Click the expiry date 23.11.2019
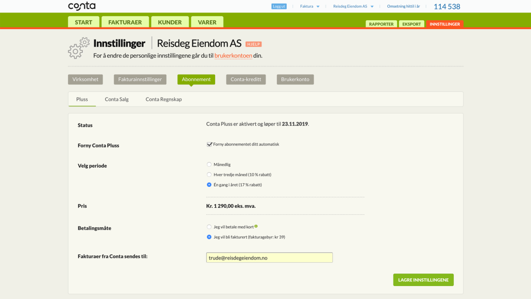 295,124
